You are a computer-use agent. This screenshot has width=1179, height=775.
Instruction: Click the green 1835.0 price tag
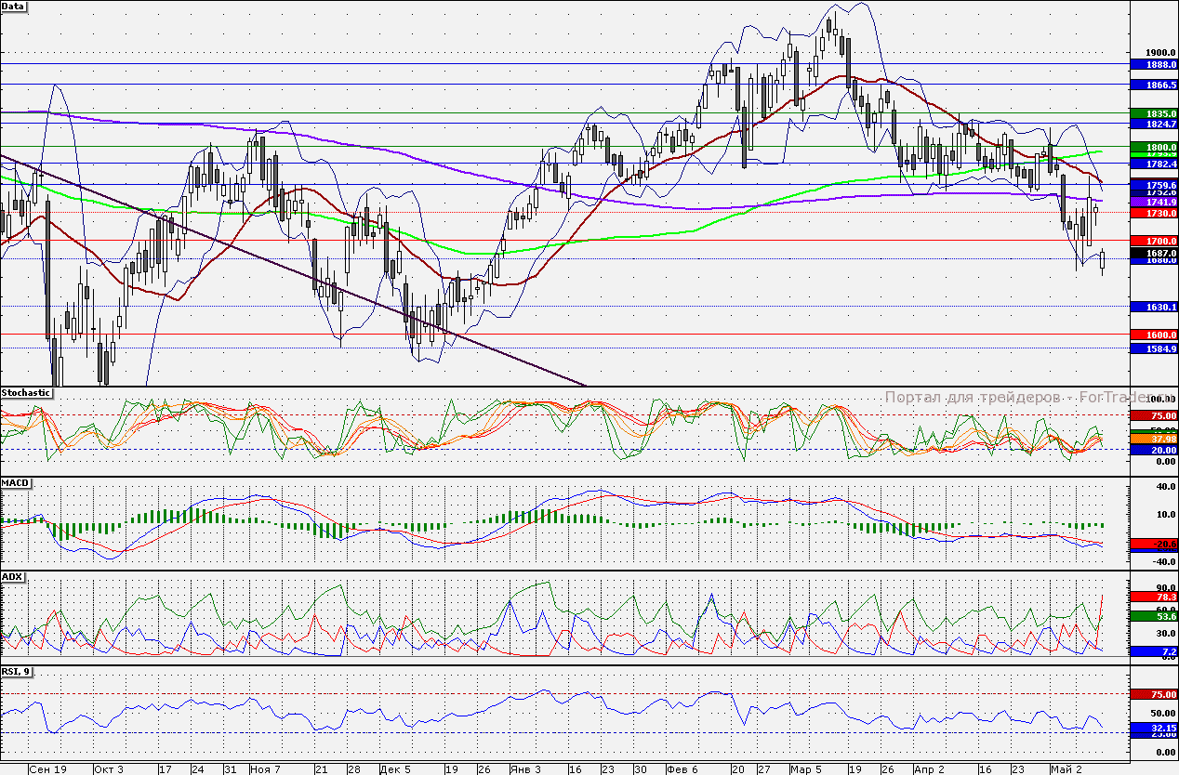(x=1154, y=113)
